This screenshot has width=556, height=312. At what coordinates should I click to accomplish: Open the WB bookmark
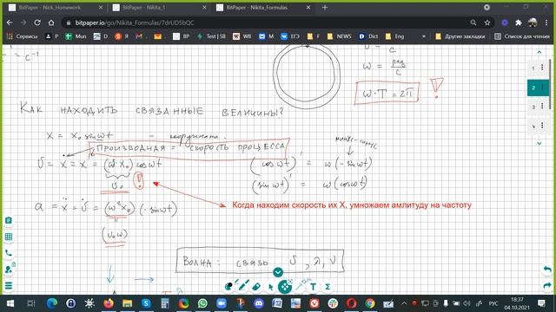pos(242,36)
